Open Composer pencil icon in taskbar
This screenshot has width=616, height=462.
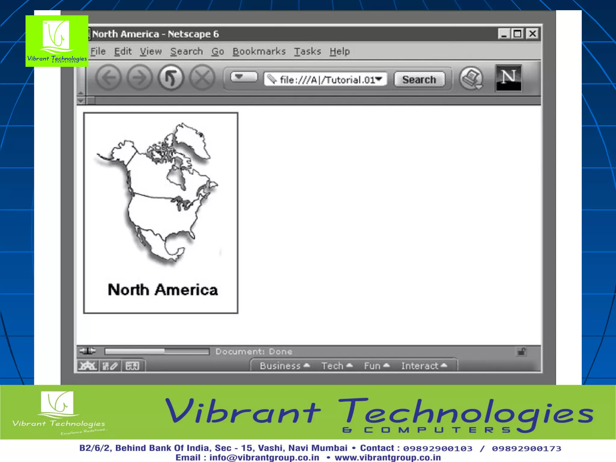[110, 366]
